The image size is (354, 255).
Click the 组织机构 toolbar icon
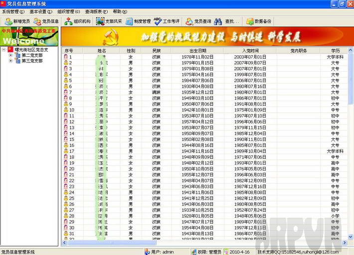coord(78,21)
